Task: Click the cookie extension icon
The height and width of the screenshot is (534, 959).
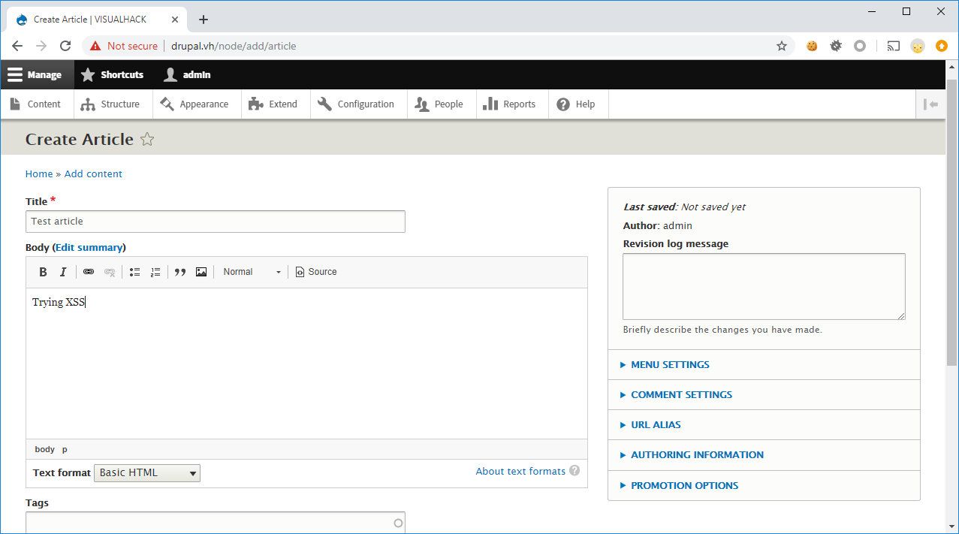Action: 812,46
